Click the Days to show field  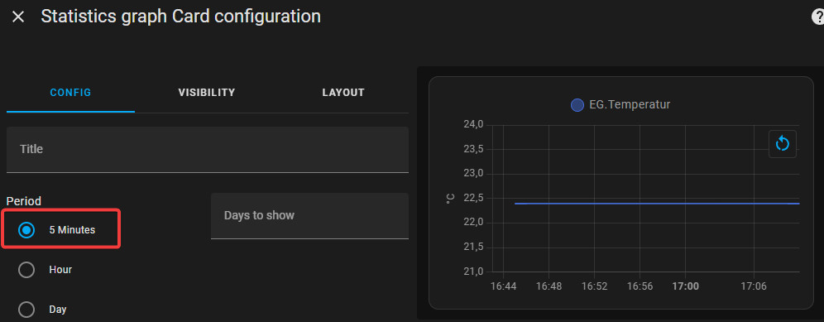coord(309,216)
